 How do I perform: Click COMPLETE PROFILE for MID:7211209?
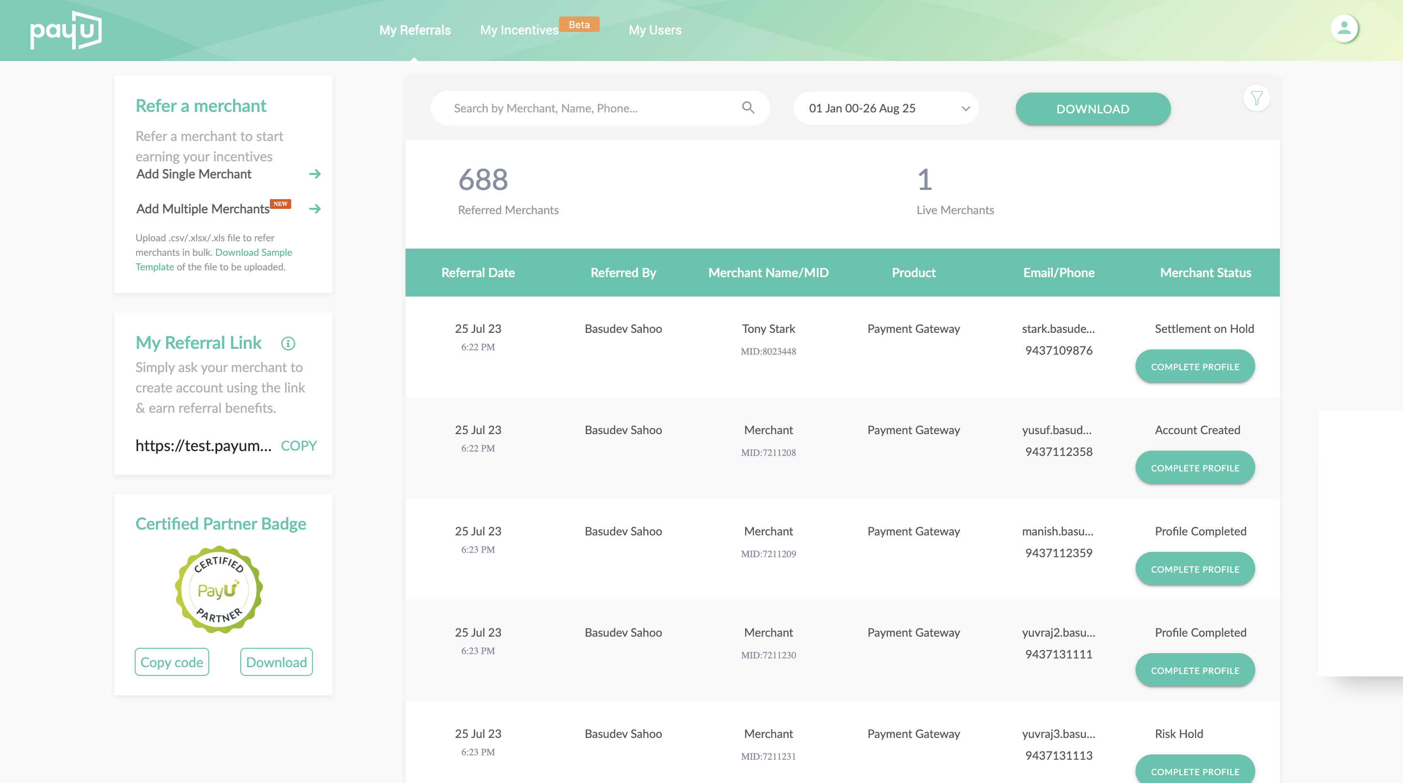(1195, 569)
